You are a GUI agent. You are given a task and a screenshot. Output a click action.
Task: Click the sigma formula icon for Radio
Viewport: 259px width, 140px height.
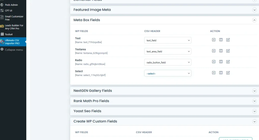click(x=221, y=62)
